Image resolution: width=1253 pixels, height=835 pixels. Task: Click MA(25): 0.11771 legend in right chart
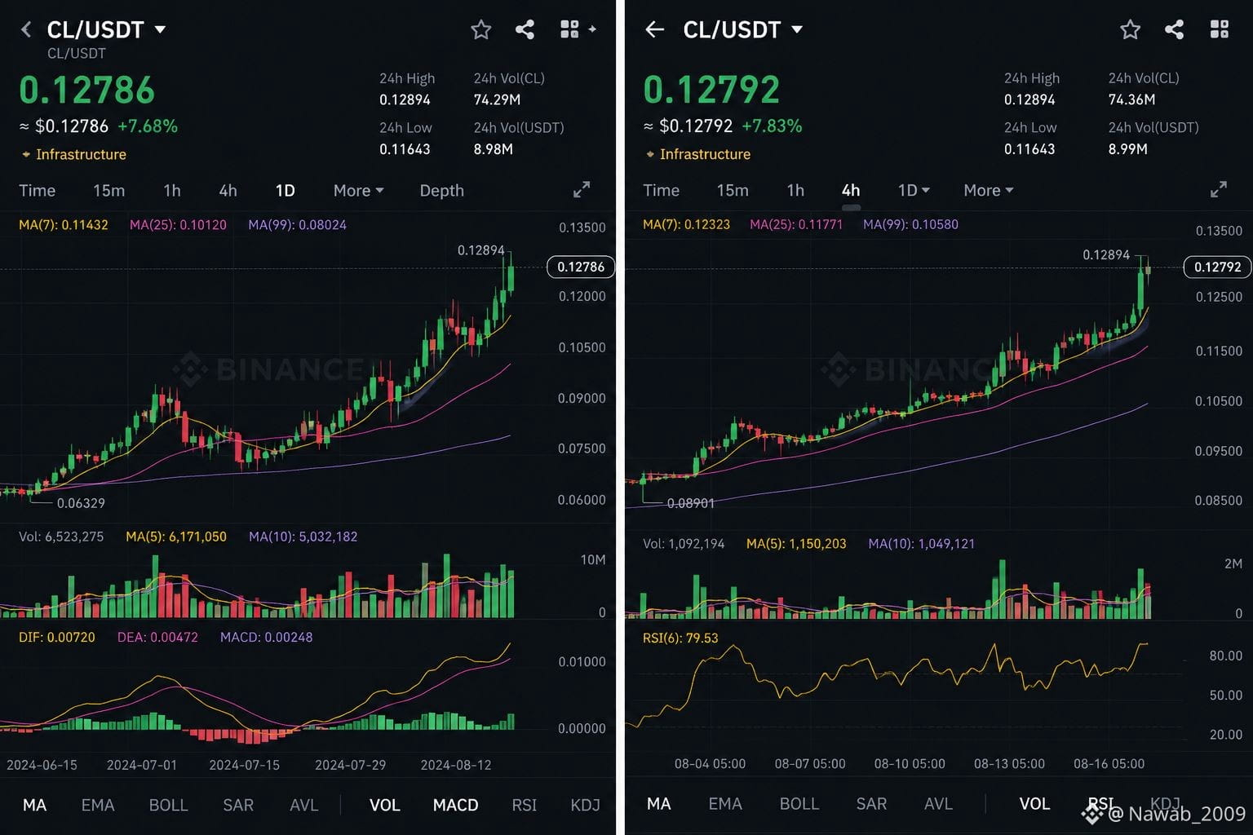[796, 224]
